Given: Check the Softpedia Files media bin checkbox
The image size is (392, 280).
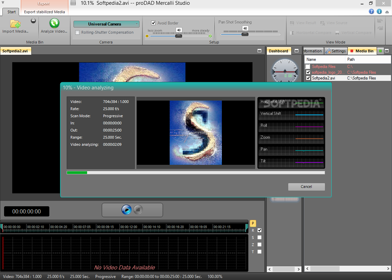Looking at the screenshot, I should [x=308, y=67].
